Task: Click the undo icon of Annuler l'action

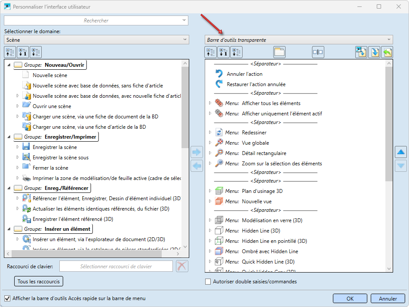Action: (x=219, y=74)
